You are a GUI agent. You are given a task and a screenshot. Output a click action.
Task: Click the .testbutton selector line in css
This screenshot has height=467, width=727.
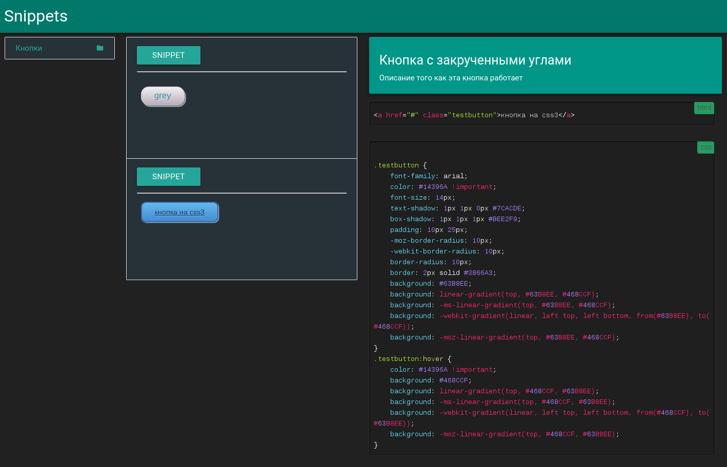pos(400,165)
